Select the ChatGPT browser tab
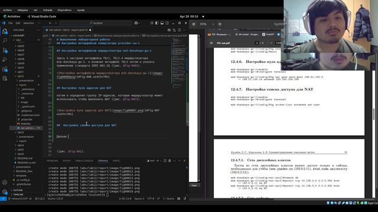Image resolution: width=378 pixels, height=212 pixels. (268, 35)
